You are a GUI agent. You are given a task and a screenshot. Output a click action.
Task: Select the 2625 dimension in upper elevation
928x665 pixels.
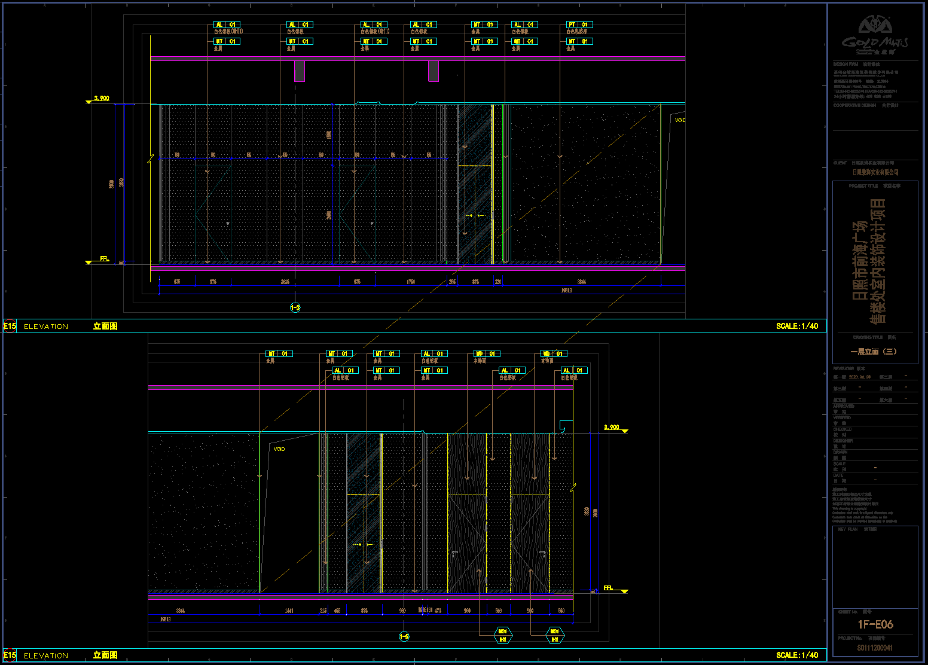tap(285, 282)
